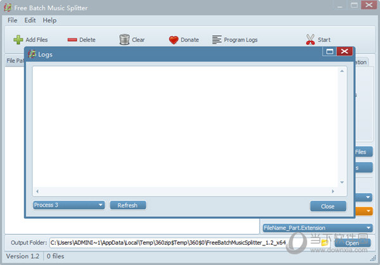Click the partially hidden Files button
Viewport: 380px width, 265px height.
(x=364, y=152)
